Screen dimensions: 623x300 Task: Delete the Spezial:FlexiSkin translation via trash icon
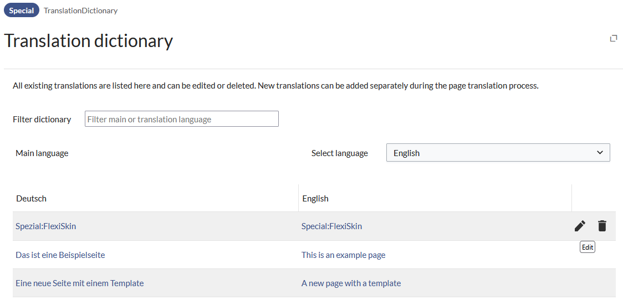click(x=602, y=226)
